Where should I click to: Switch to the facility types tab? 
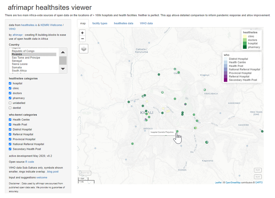pyautogui.click(x=100, y=23)
